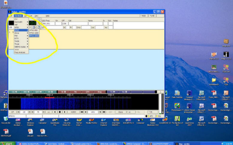Open fldigi desktop shortcut icon
Viewport: 233px width, 145px height.
(226, 56)
